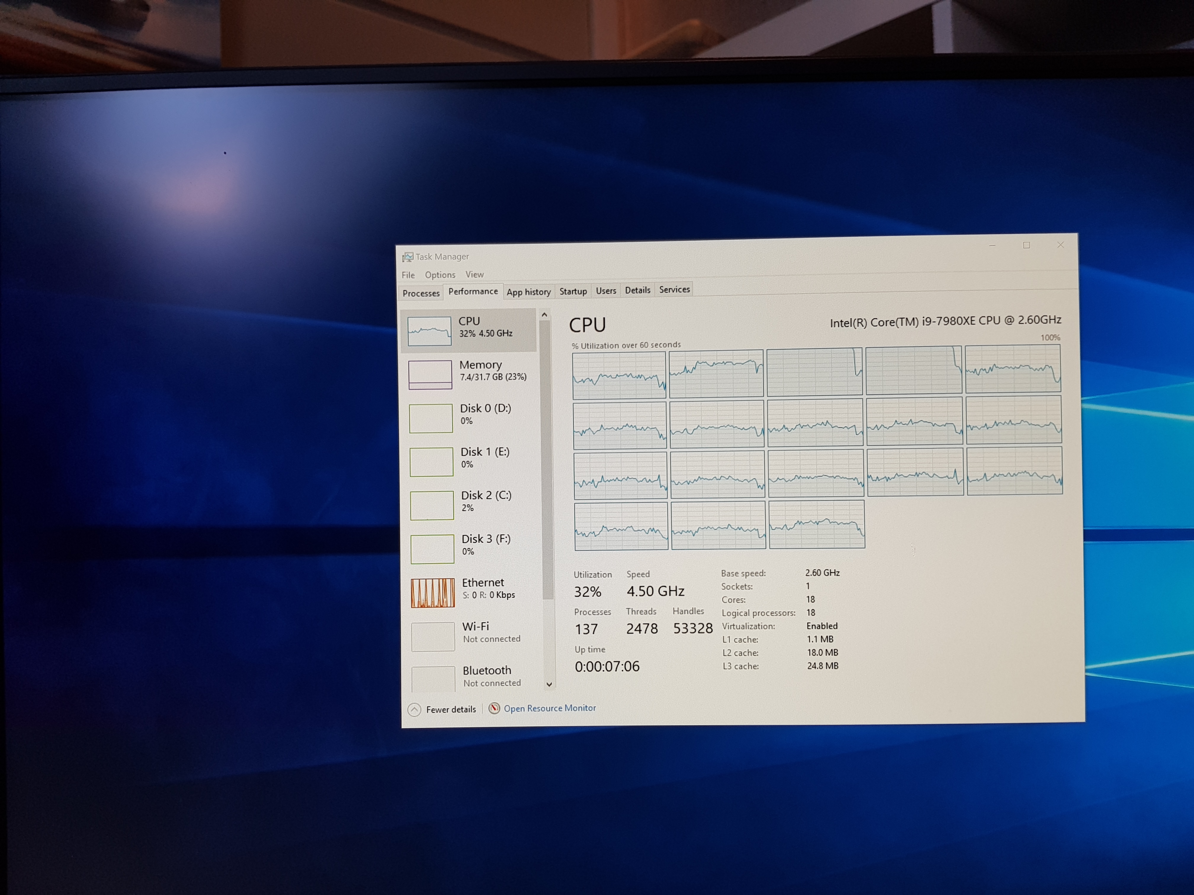
Task: Open Disk 3 (F:) performance view
Action: tap(471, 548)
